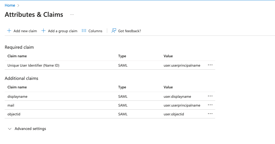Screen dimensions: 275x144
Task: Click the Got feedback person icon
Action: [114, 31]
